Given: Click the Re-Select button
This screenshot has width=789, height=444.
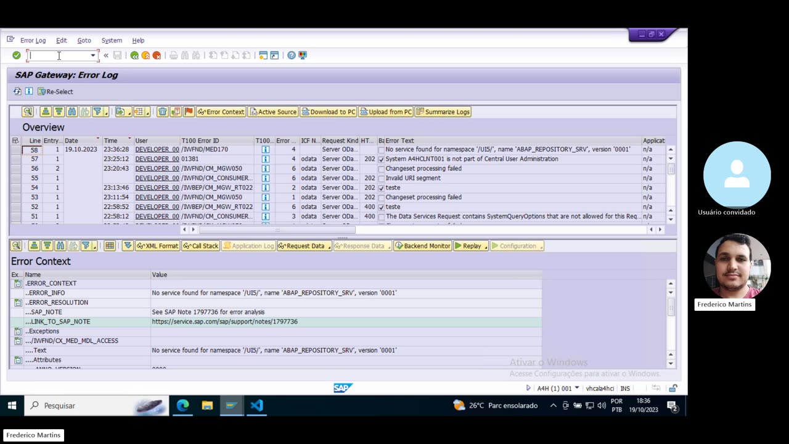Looking at the screenshot, I should [55, 91].
